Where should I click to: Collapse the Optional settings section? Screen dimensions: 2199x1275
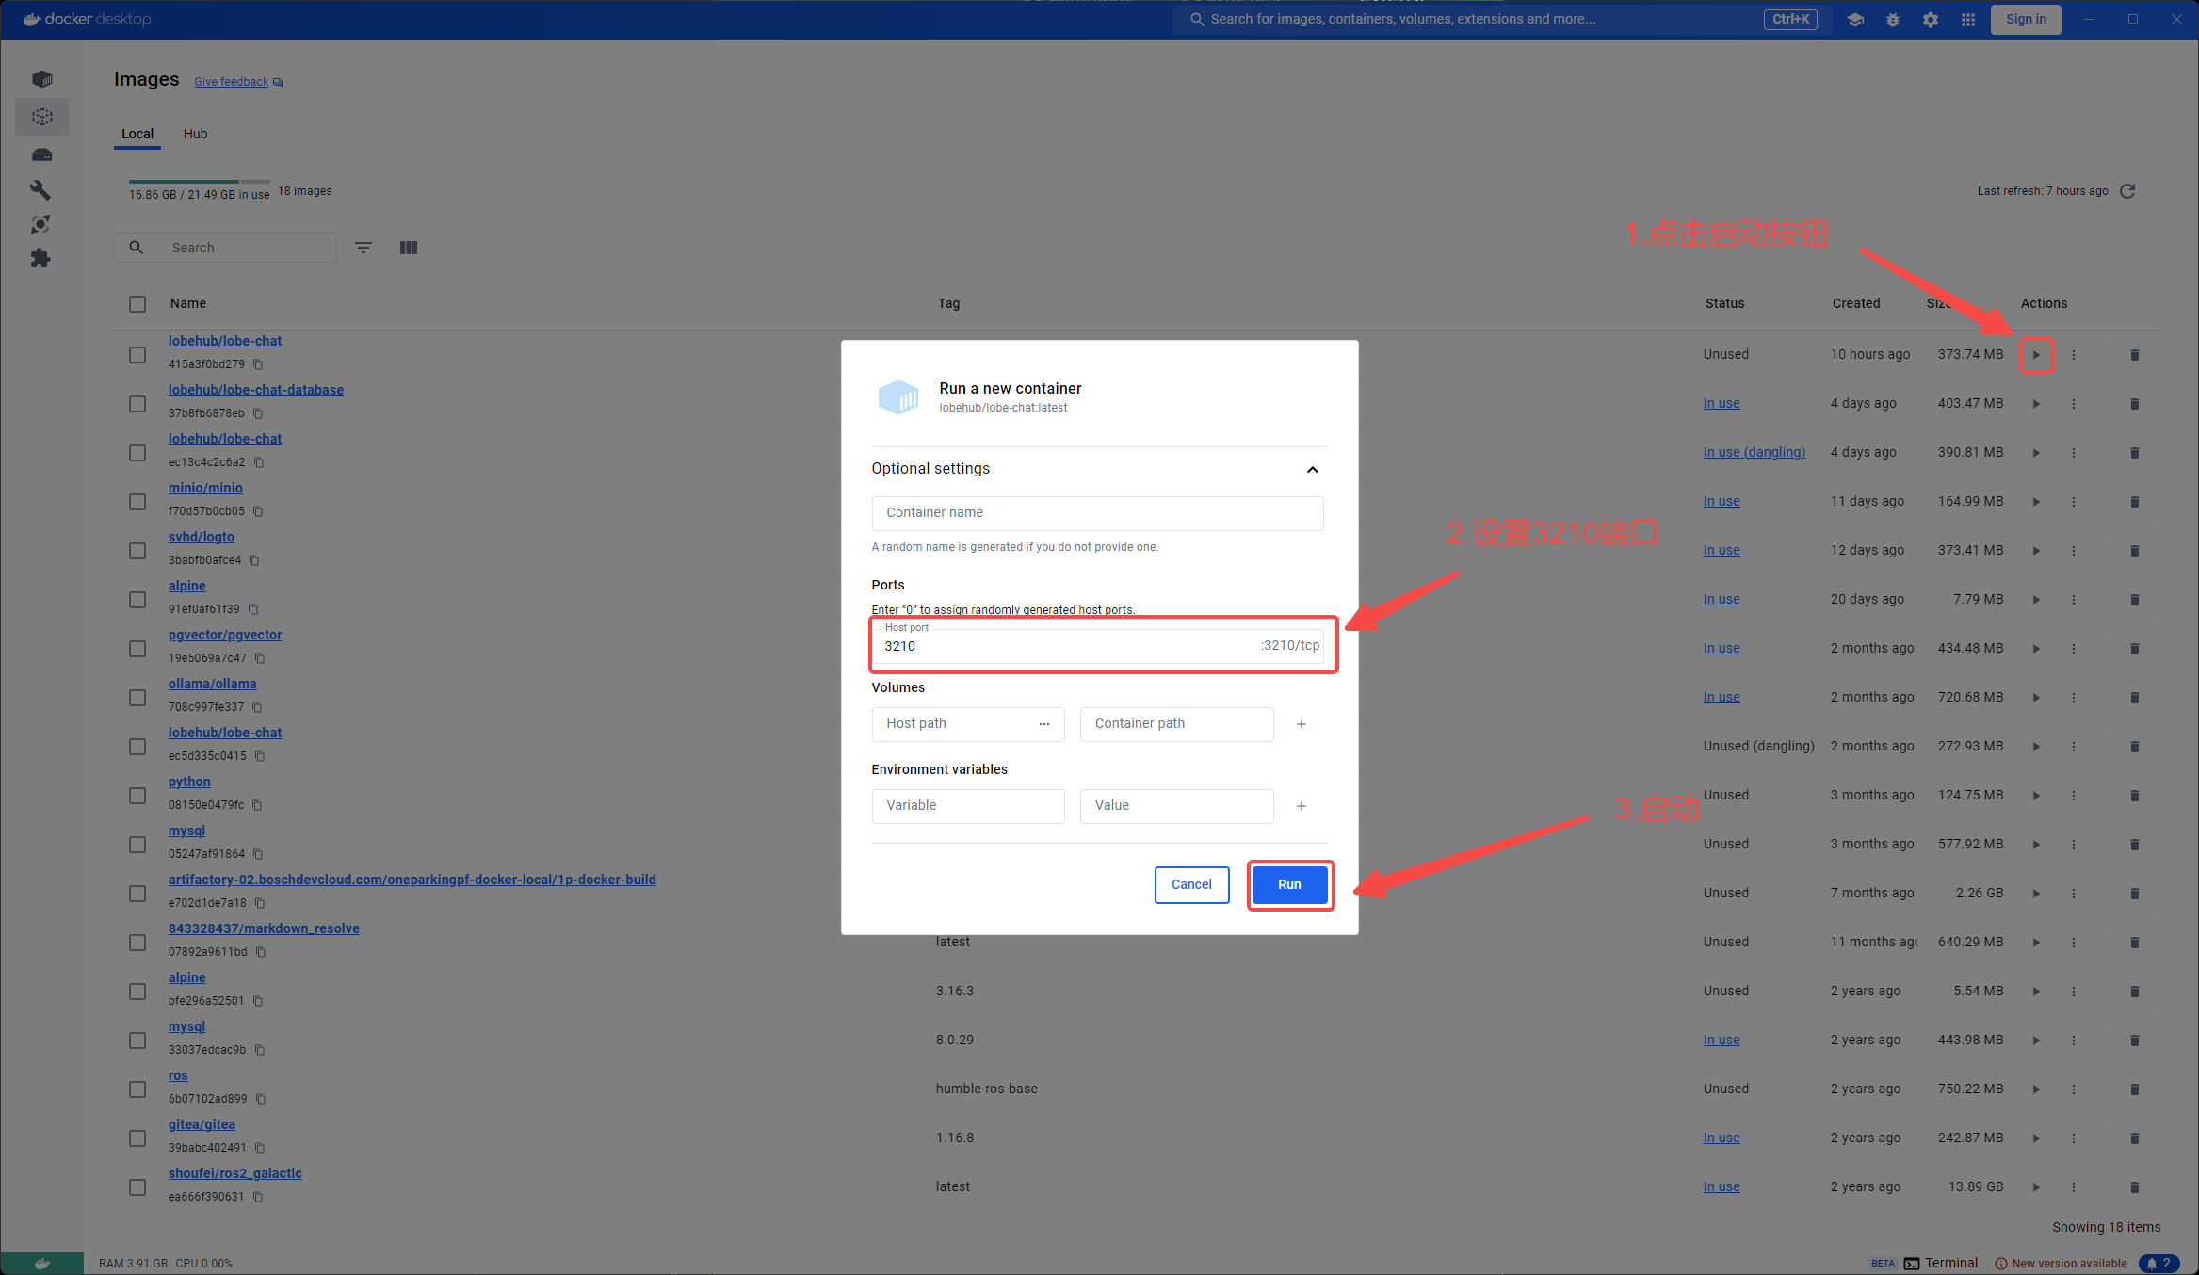[x=1312, y=469]
